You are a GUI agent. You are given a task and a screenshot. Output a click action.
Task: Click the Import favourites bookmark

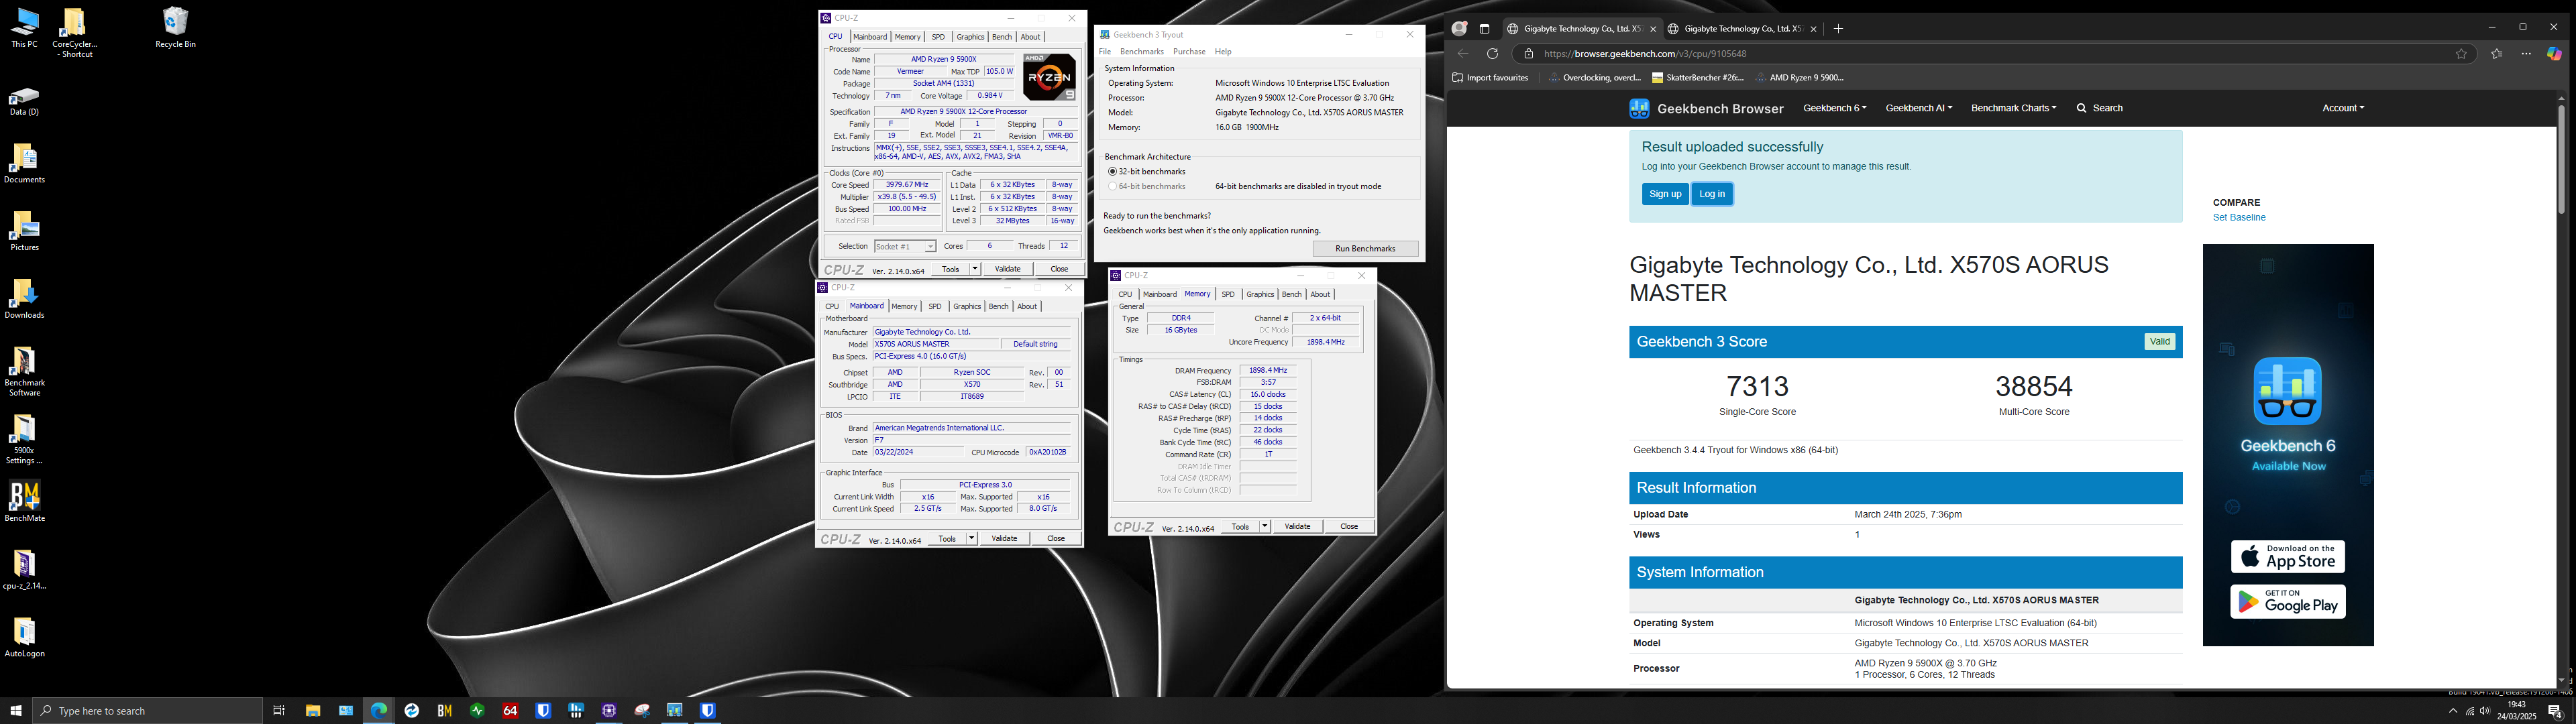click(x=1490, y=78)
